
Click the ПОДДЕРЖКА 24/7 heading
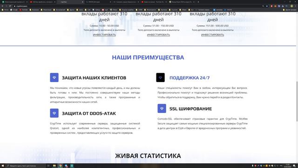point(190,78)
